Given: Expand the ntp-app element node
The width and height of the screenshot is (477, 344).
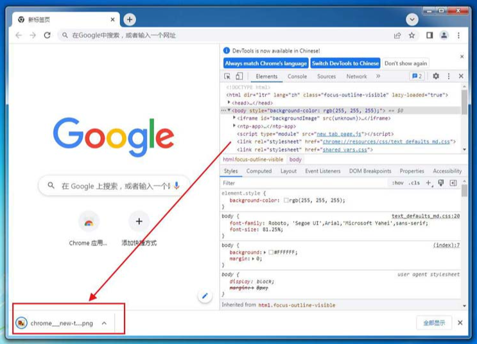Looking at the screenshot, I should (x=234, y=126).
